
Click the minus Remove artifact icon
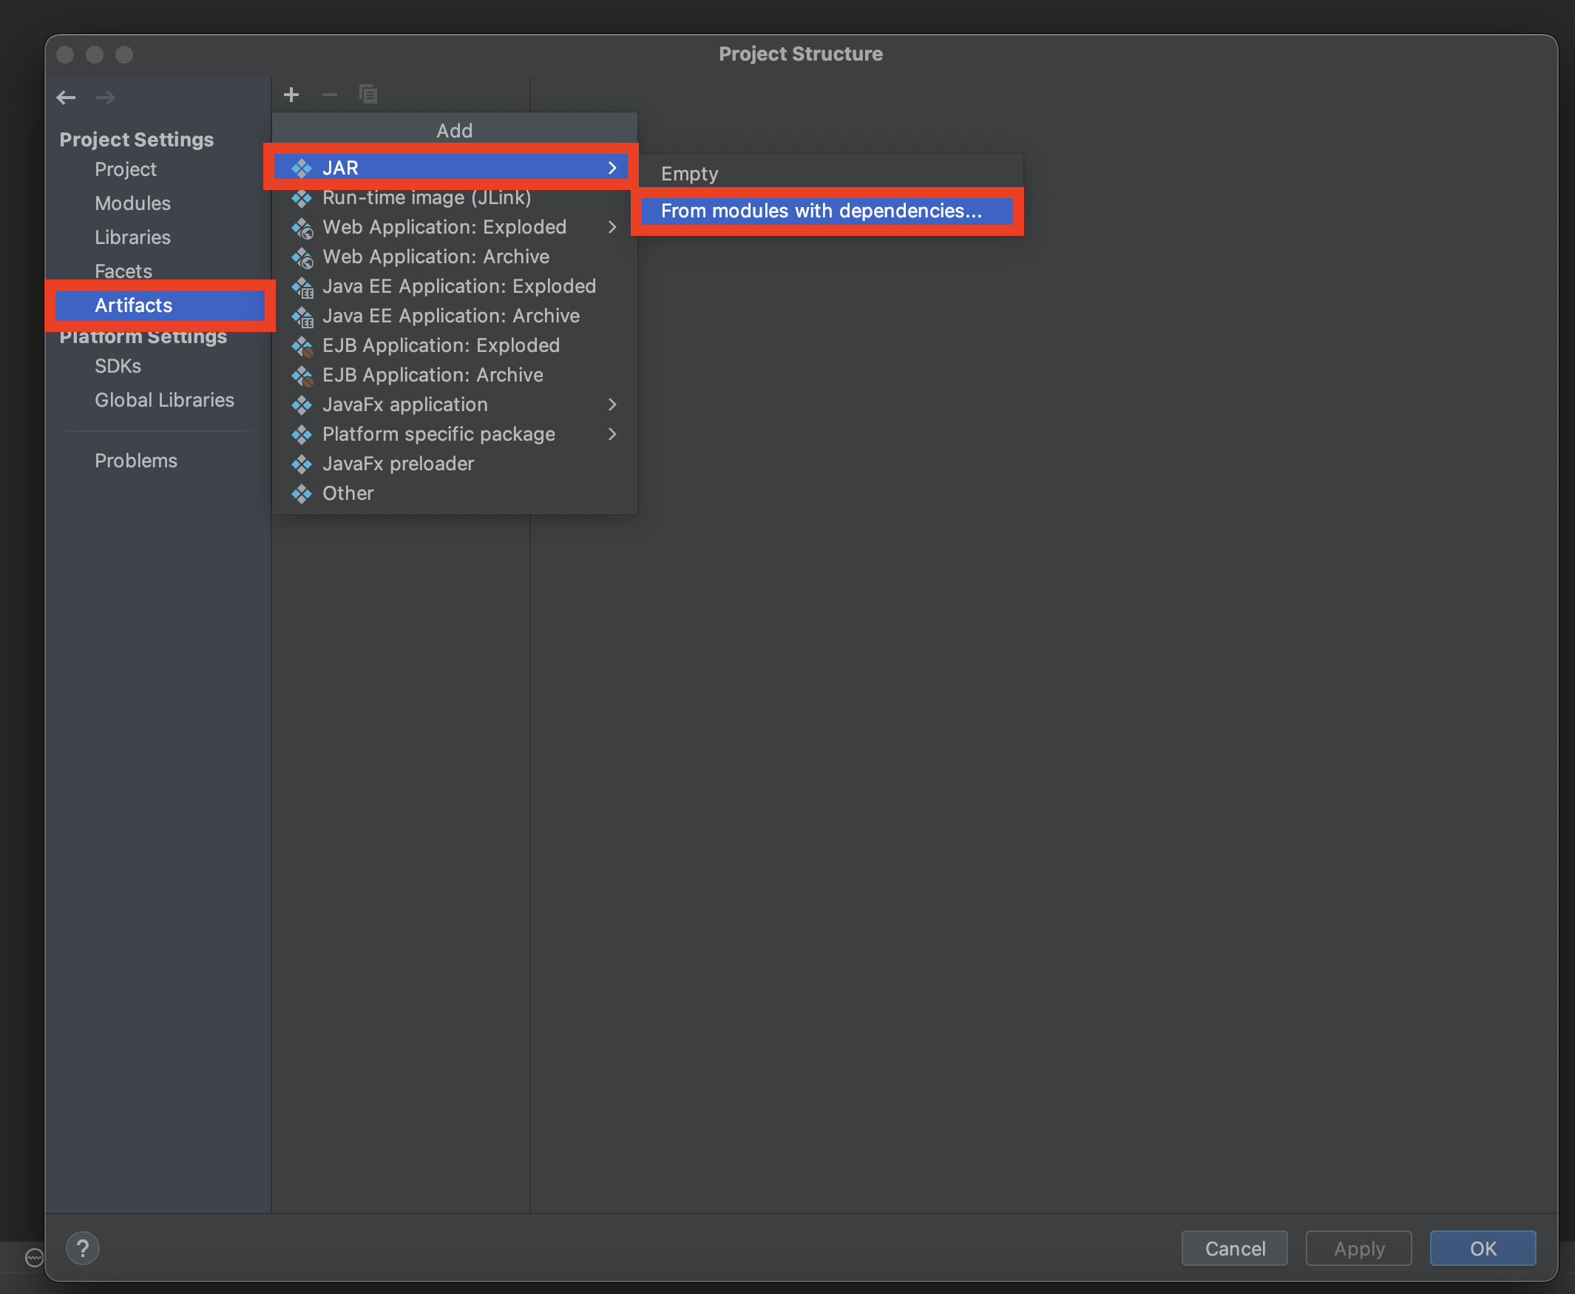330,95
